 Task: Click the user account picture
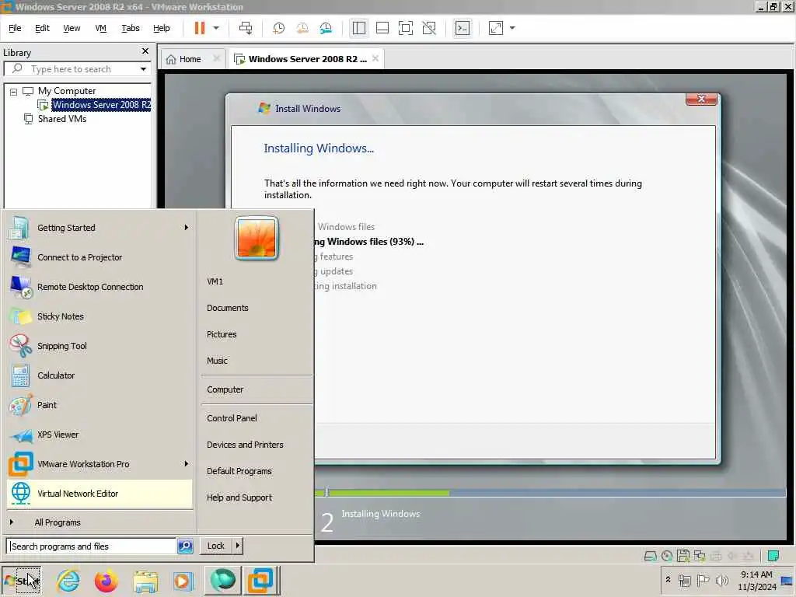point(257,238)
